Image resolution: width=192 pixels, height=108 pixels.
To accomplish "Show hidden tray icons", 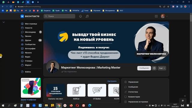I will 147,105.
